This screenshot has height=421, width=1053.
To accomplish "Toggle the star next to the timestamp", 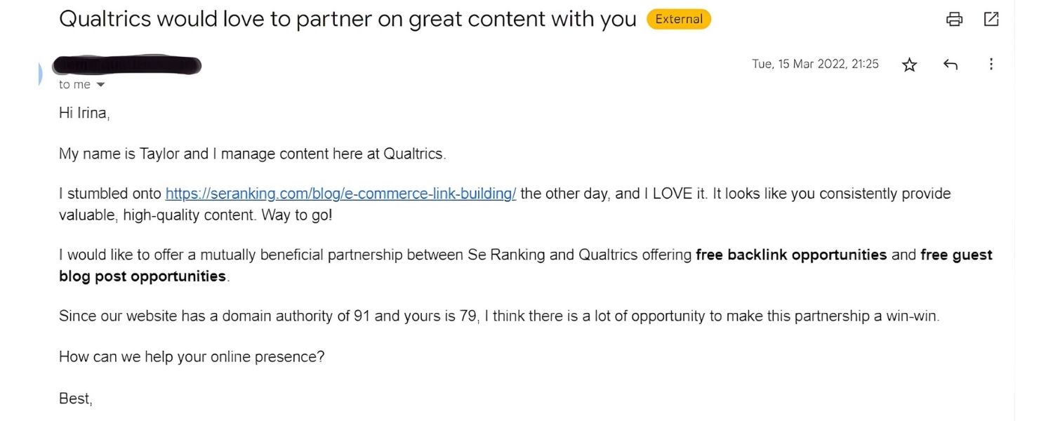I will pyautogui.click(x=909, y=64).
